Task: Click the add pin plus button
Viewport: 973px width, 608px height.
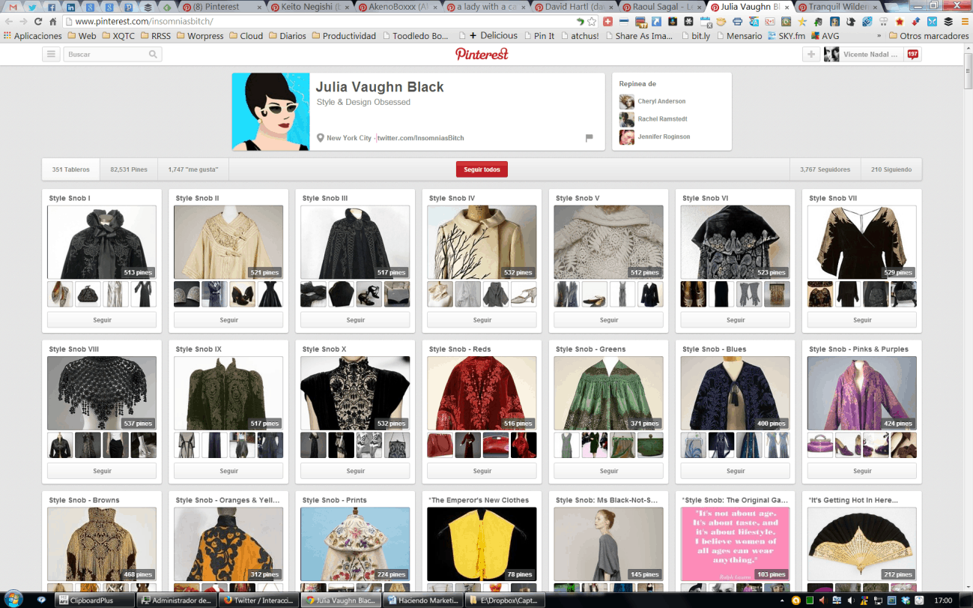Action: click(810, 54)
